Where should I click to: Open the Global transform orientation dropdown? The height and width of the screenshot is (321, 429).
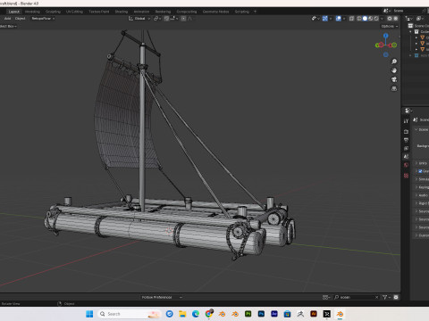coord(139,19)
